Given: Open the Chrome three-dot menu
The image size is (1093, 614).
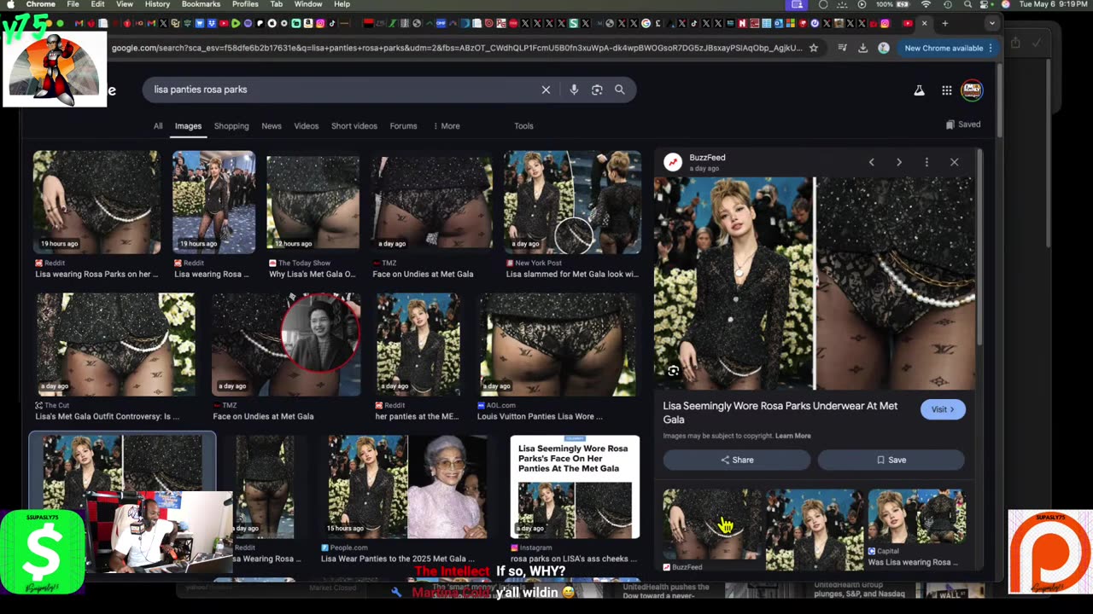Looking at the screenshot, I should click(991, 48).
